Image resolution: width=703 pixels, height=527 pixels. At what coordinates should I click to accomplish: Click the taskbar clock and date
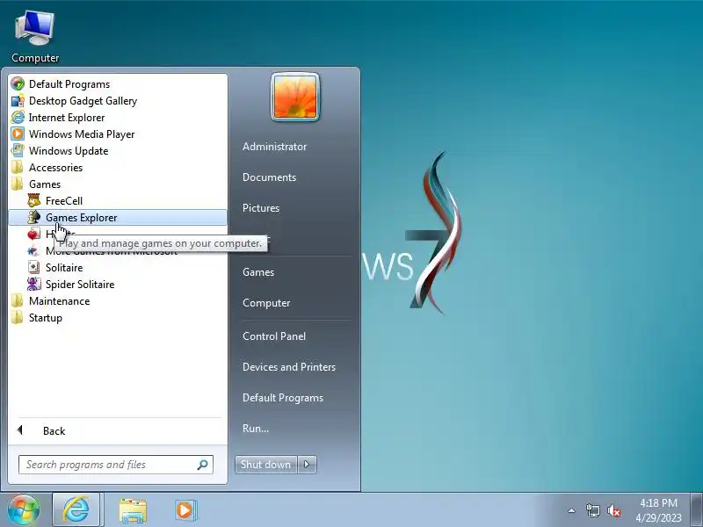tap(658, 510)
